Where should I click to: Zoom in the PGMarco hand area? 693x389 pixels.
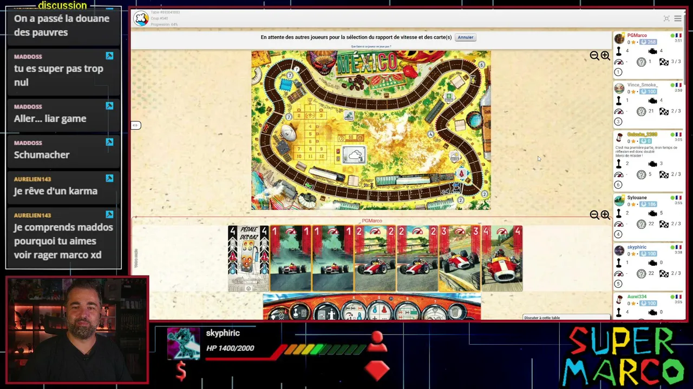(605, 215)
